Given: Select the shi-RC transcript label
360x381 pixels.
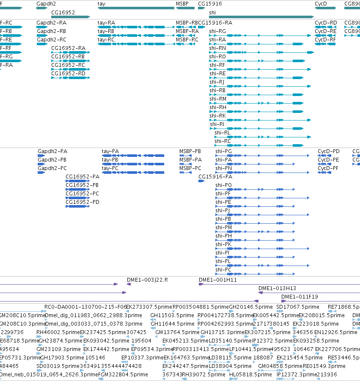Looking at the screenshot, I should point(223,141).
